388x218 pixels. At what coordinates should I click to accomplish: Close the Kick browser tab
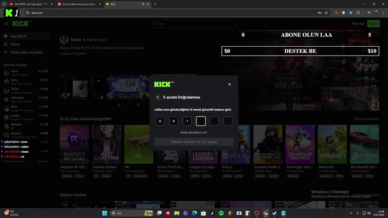148,4
